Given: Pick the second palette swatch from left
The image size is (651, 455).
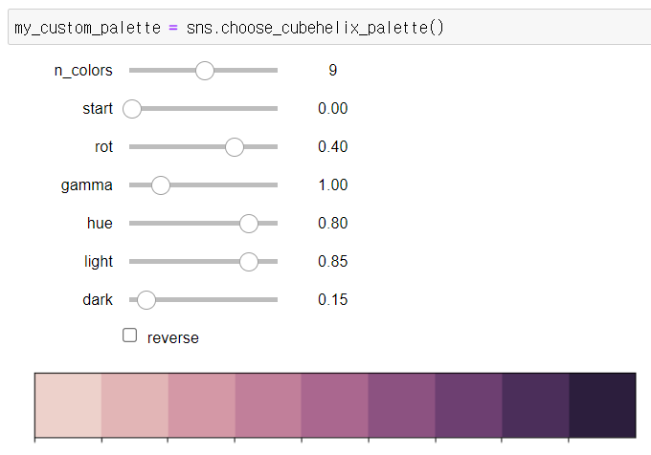Looking at the screenshot, I should tap(135, 405).
